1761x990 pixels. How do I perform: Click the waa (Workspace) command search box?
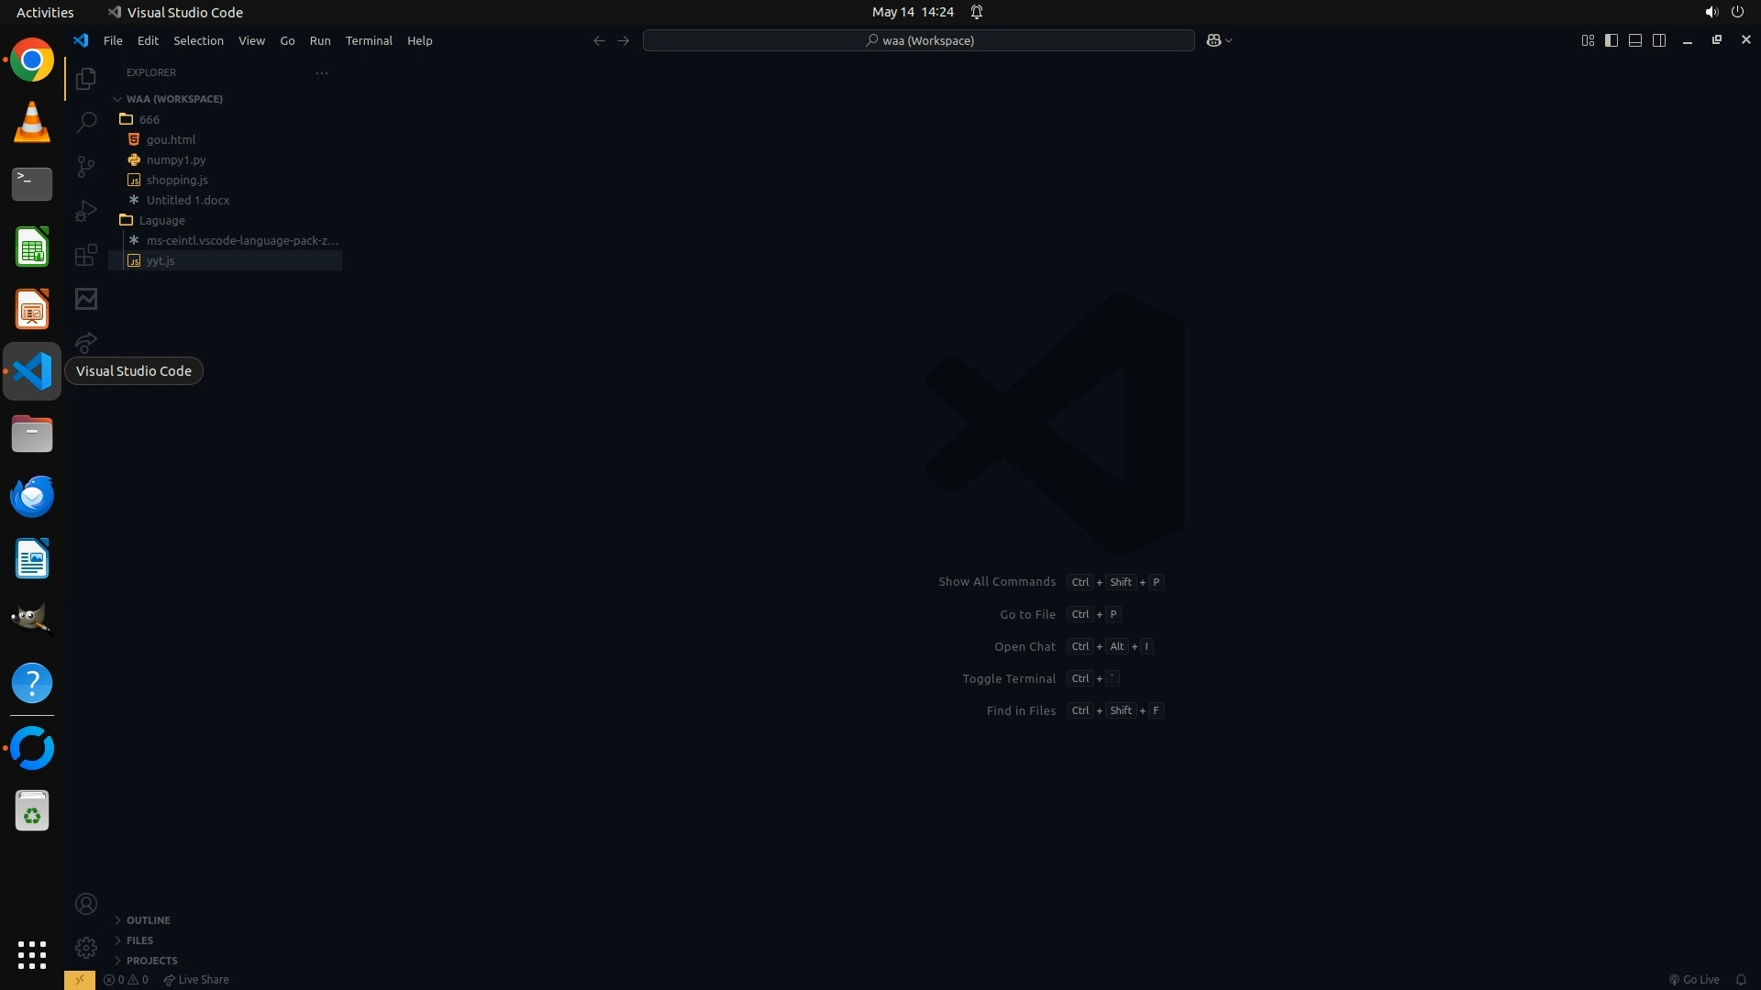tap(918, 40)
